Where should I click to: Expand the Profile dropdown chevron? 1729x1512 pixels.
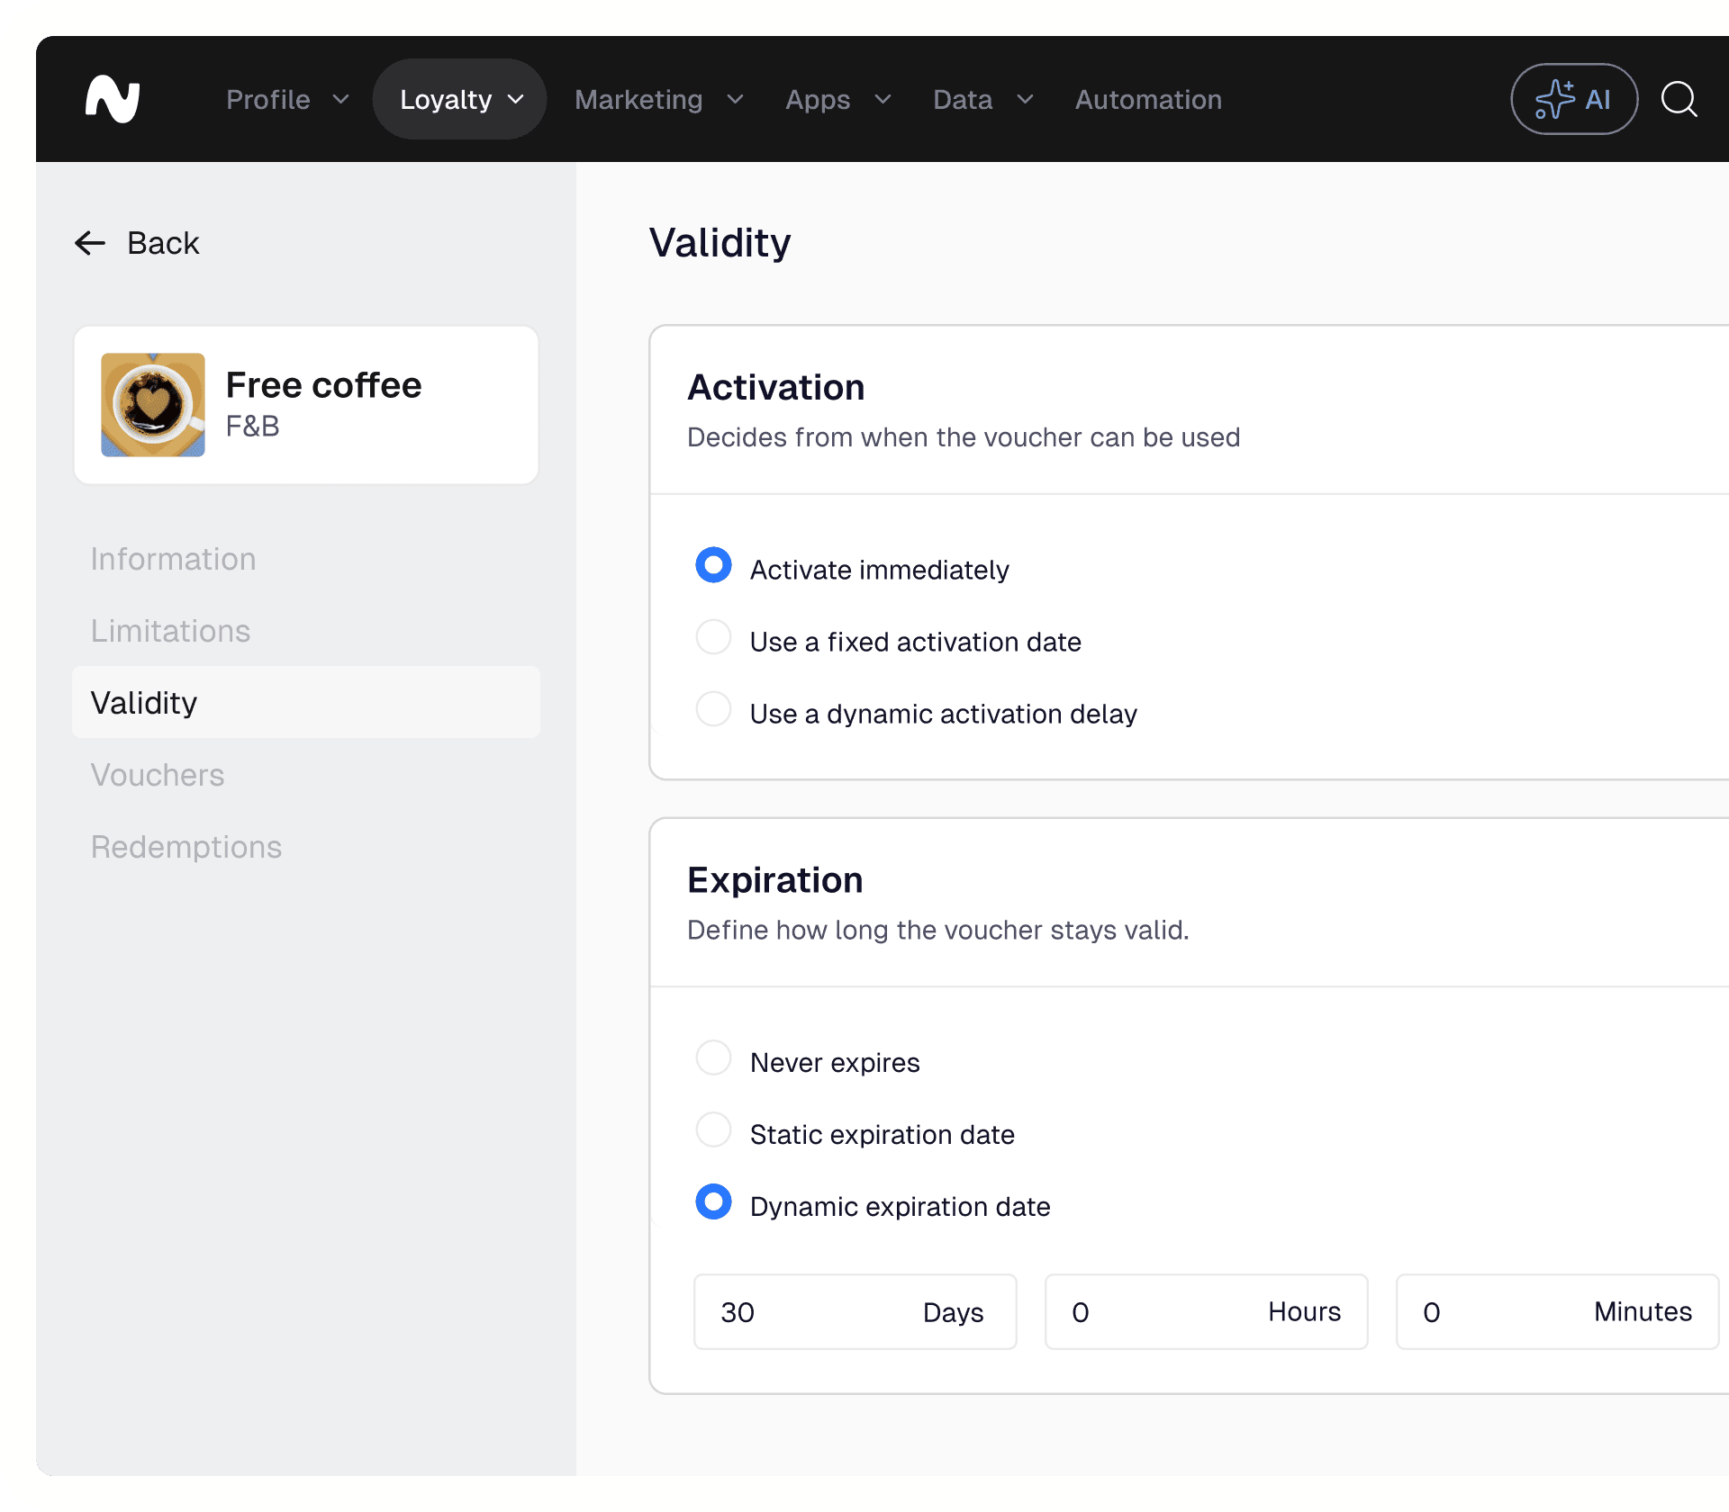(x=340, y=99)
